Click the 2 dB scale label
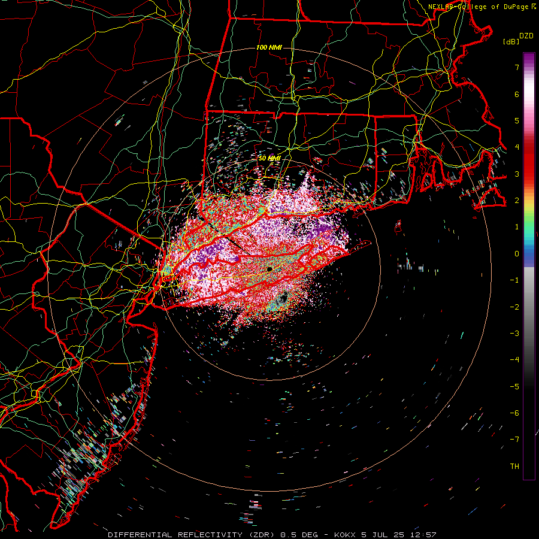 click(517, 201)
